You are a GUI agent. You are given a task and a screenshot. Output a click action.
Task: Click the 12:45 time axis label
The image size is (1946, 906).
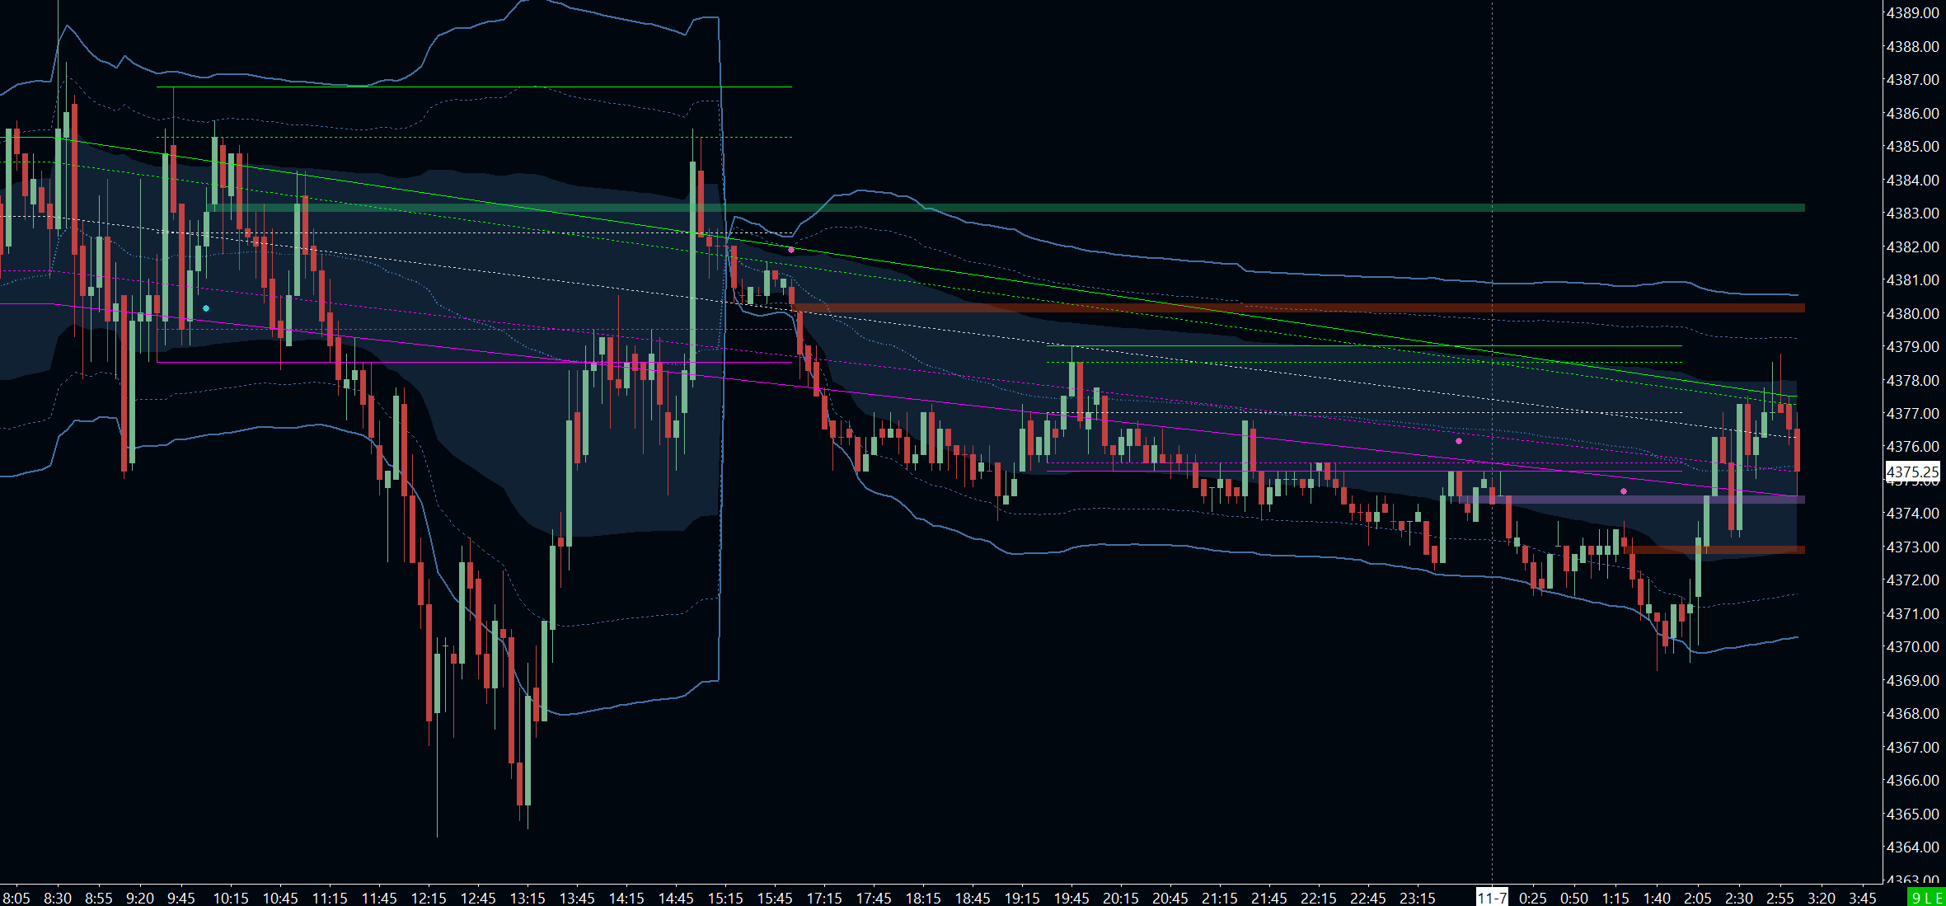[x=478, y=898]
